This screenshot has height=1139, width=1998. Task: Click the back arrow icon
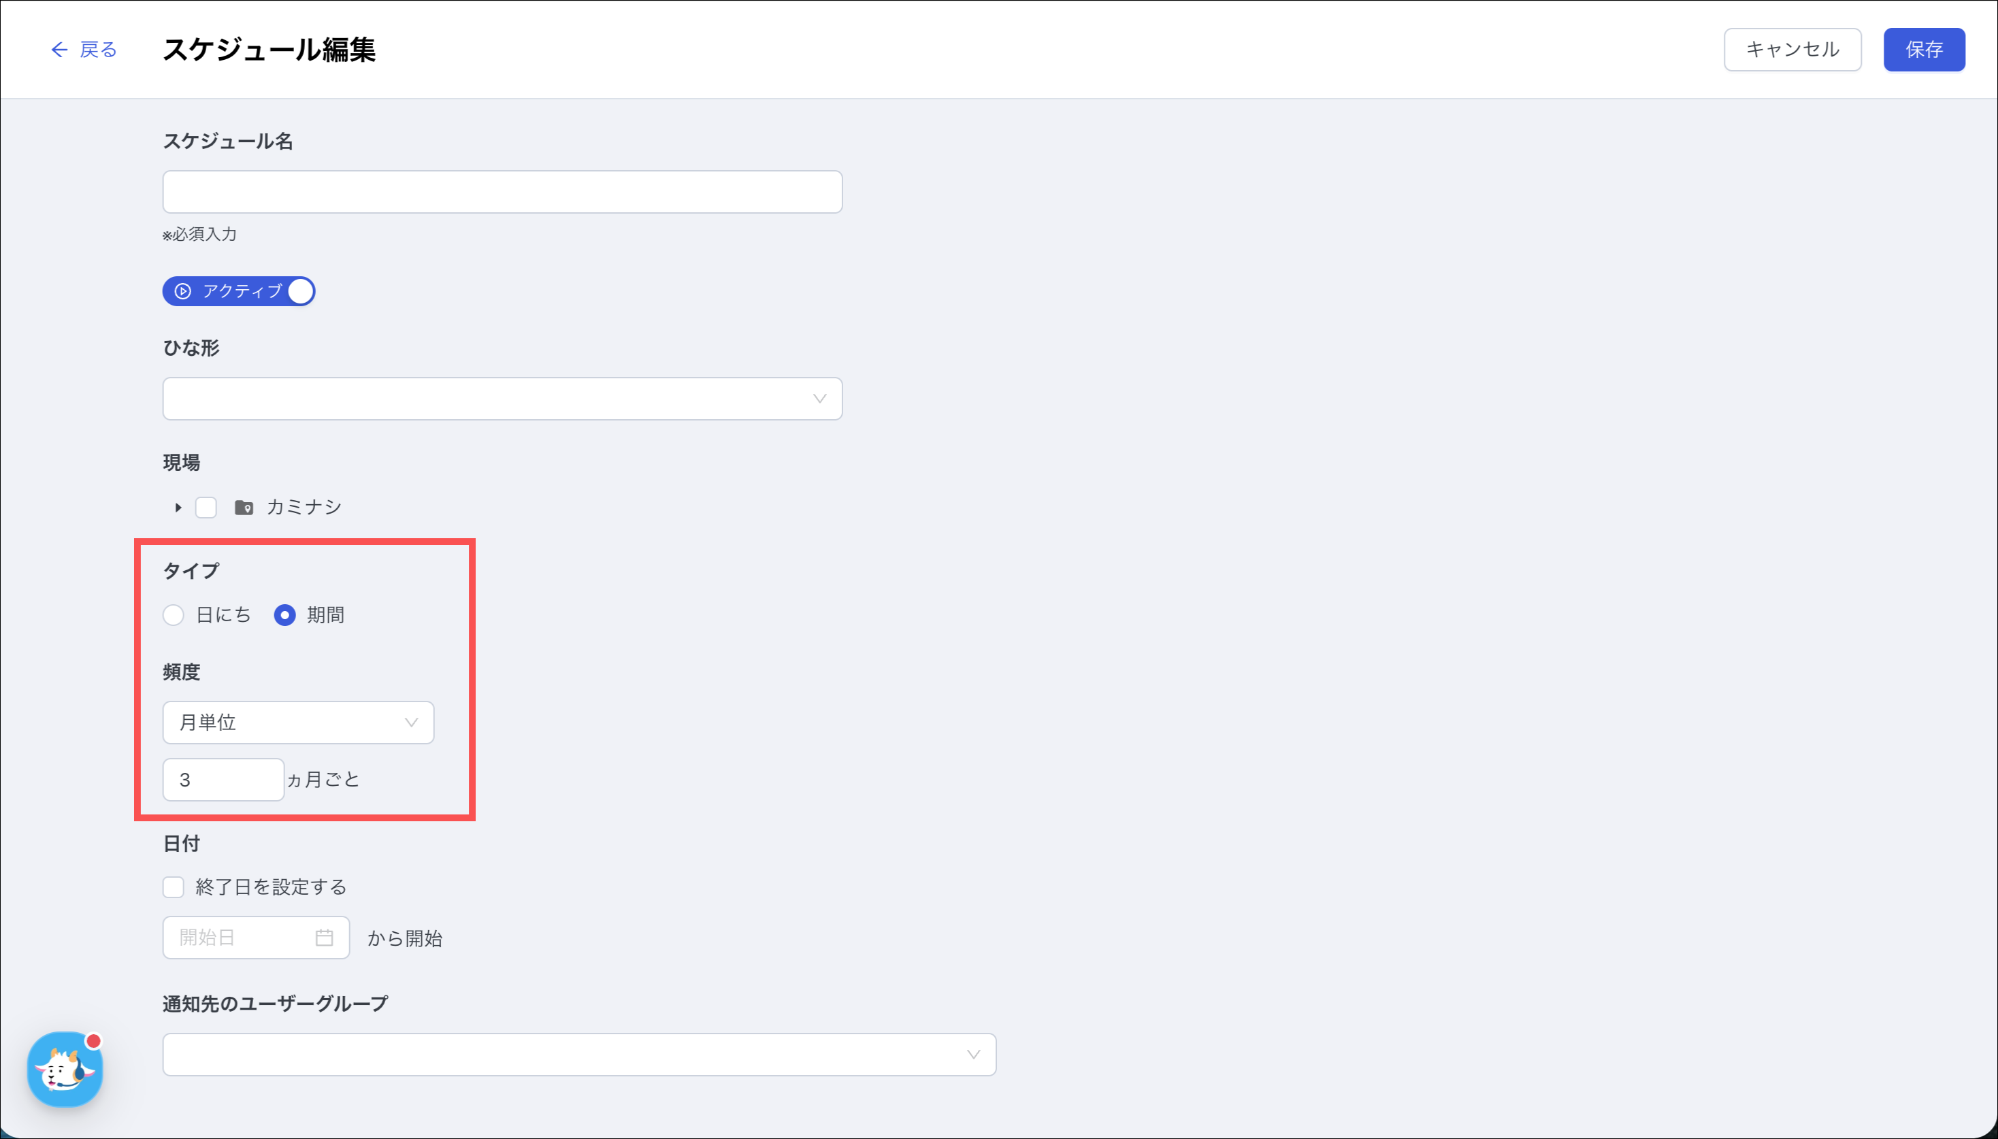coord(59,50)
